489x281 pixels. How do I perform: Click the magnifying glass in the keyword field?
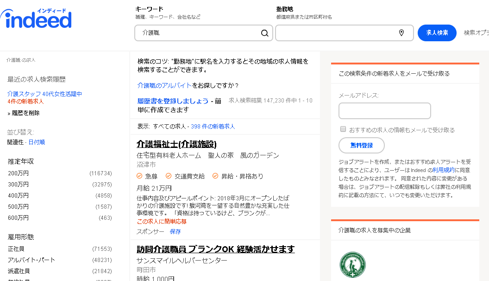[264, 33]
